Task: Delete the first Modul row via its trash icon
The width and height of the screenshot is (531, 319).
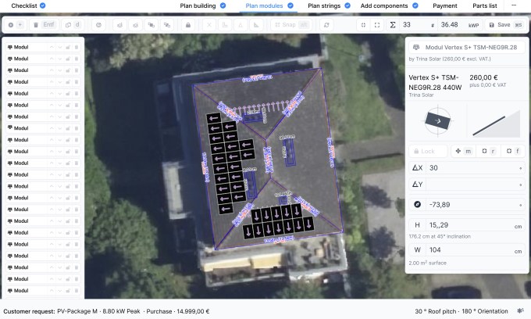Action: point(77,48)
